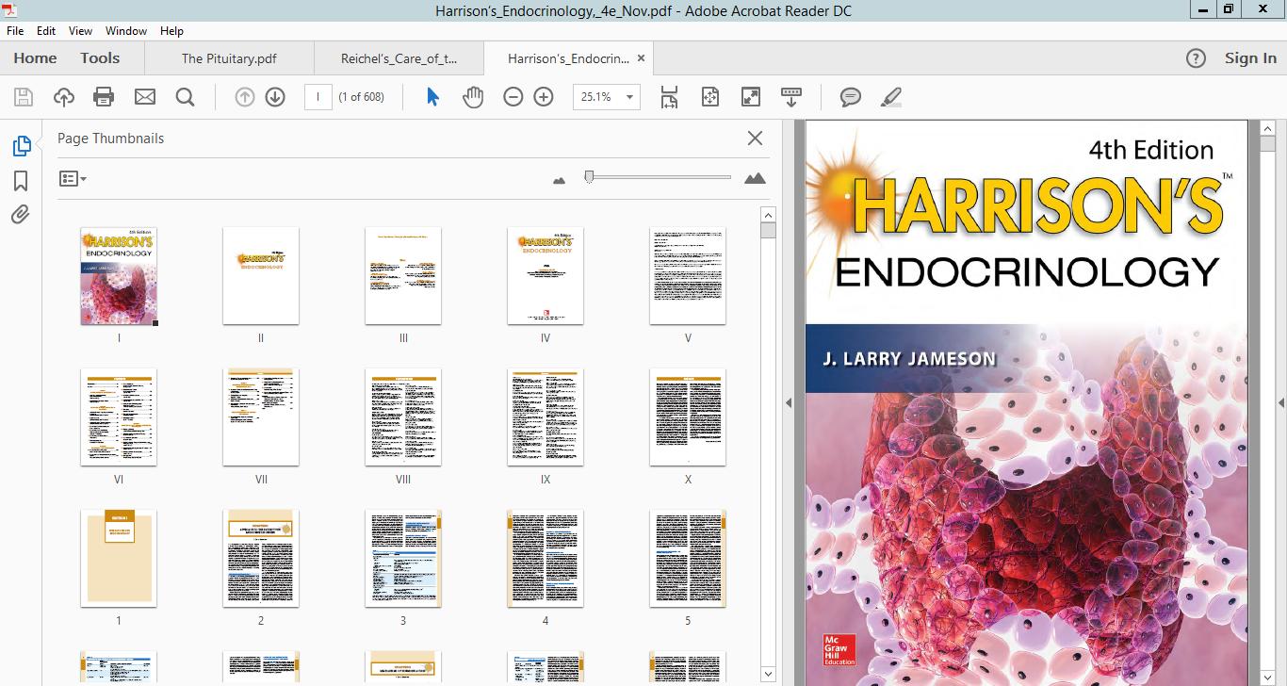Click the thumbnail size slider handle

tap(589, 176)
